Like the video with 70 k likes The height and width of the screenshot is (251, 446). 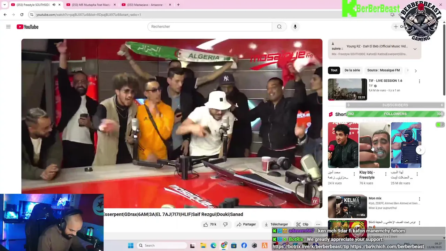point(210,225)
